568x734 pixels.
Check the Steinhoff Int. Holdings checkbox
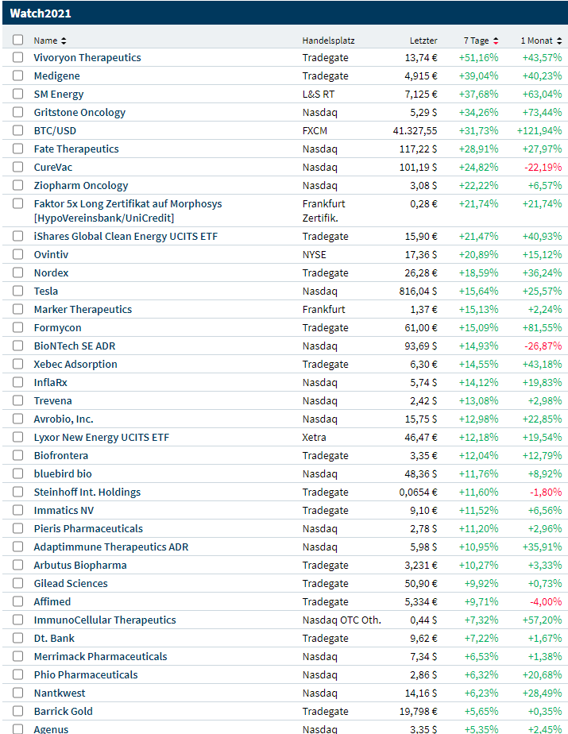click(18, 493)
